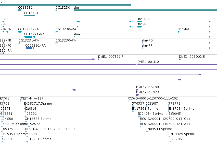Click the shn-RD exon block glyph

point(140,22)
